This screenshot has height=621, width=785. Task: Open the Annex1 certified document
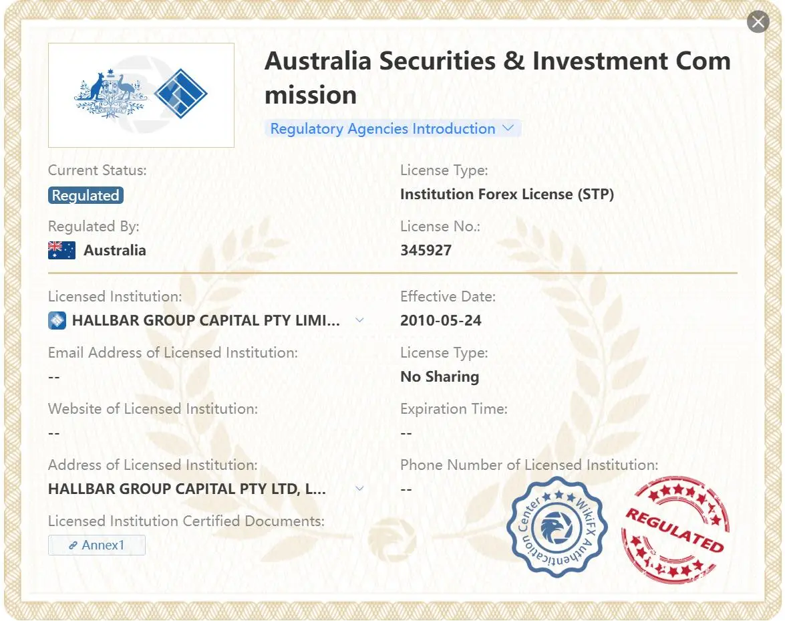(x=97, y=545)
